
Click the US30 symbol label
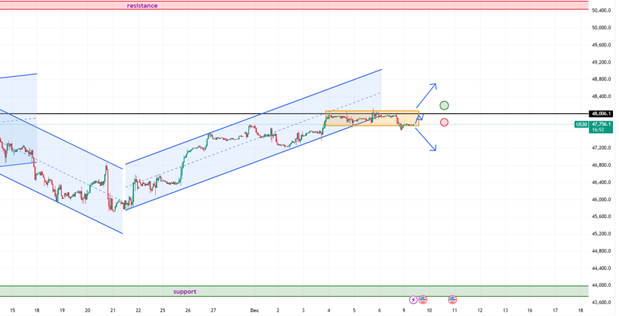pos(581,125)
